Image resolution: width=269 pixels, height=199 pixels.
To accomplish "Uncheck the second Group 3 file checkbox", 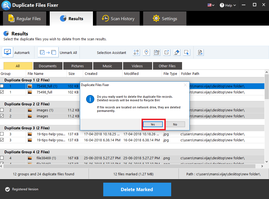I will 2,140.
